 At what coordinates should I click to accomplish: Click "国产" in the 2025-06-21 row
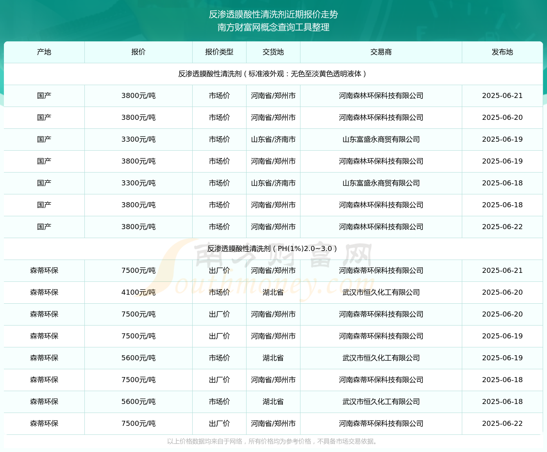(x=44, y=96)
